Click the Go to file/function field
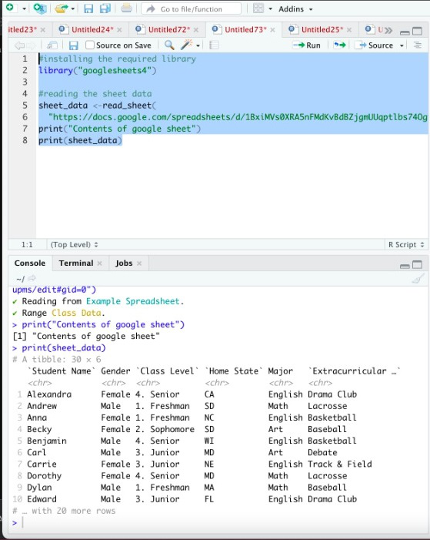The height and width of the screenshot is (540, 430). coord(192,9)
